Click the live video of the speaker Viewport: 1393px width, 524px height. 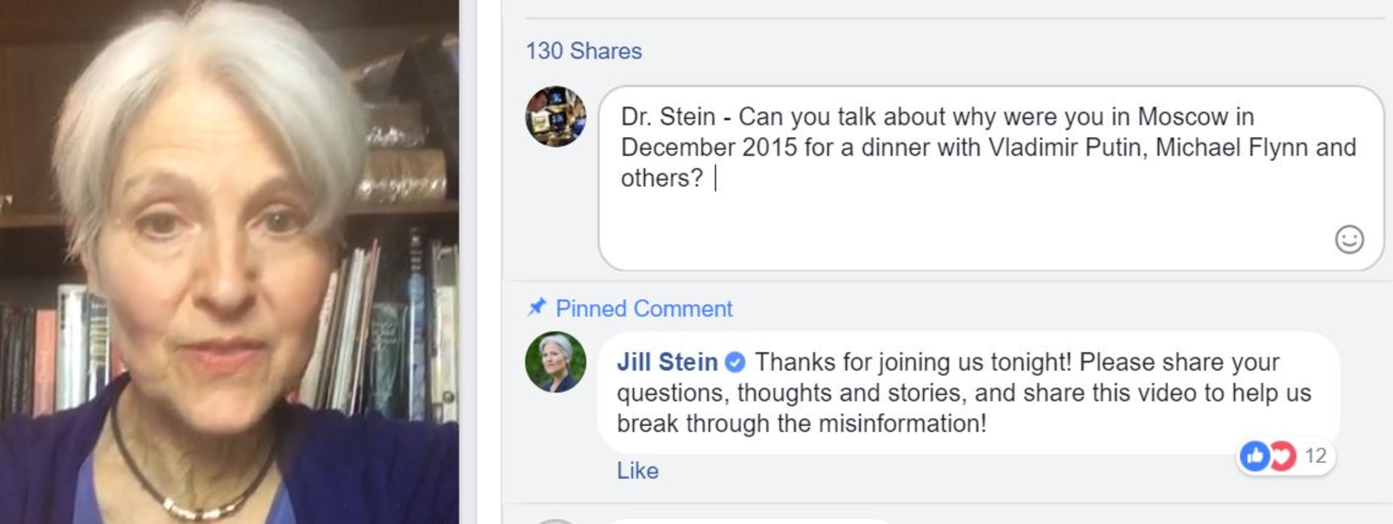click(229, 262)
